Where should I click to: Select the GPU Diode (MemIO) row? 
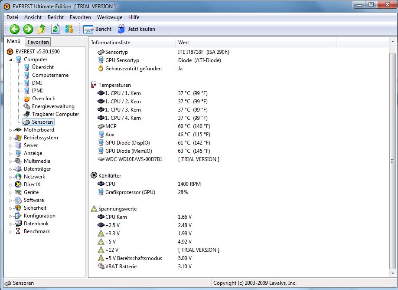(x=154, y=151)
